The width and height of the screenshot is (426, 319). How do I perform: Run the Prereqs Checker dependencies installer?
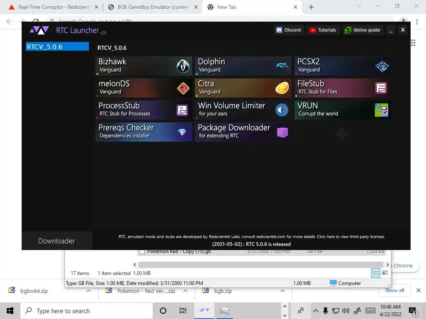click(144, 132)
